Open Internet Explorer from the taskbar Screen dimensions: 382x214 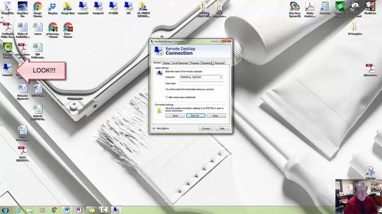pyautogui.click(x=18, y=210)
